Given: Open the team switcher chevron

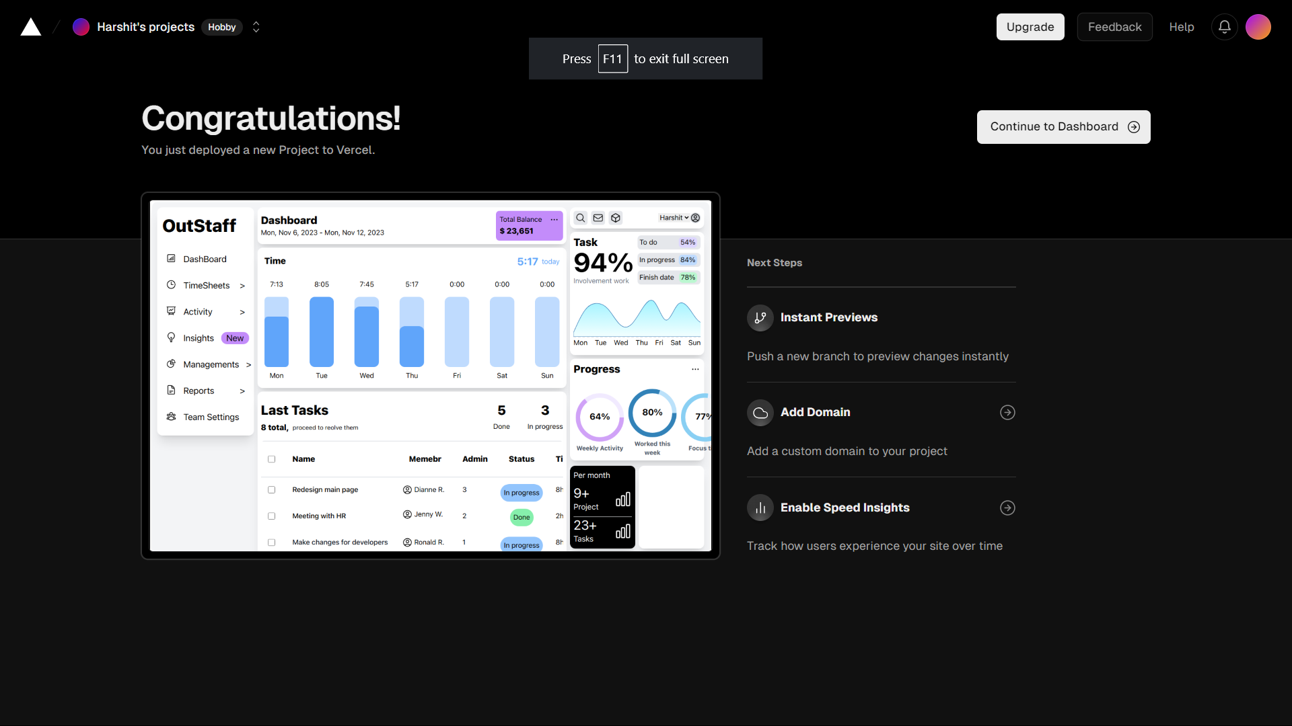Looking at the screenshot, I should pyautogui.click(x=256, y=27).
